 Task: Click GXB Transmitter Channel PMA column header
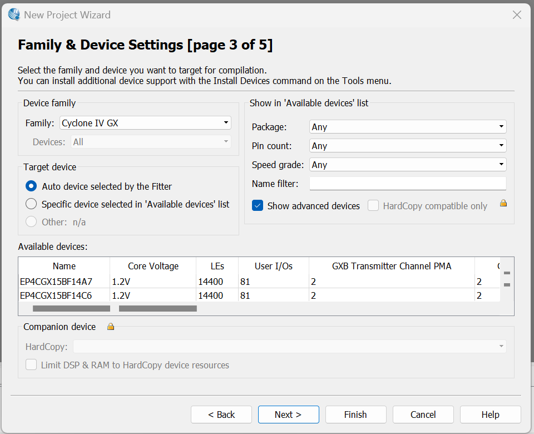point(392,266)
